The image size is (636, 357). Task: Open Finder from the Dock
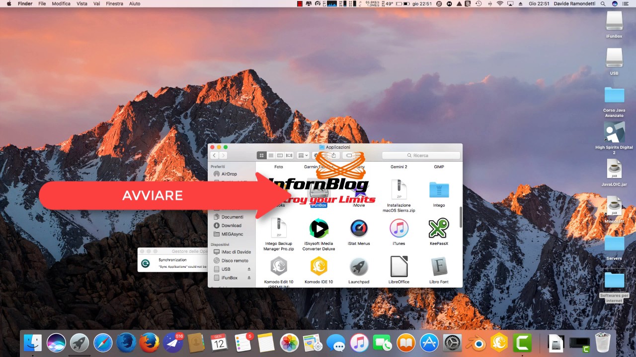[33, 343]
